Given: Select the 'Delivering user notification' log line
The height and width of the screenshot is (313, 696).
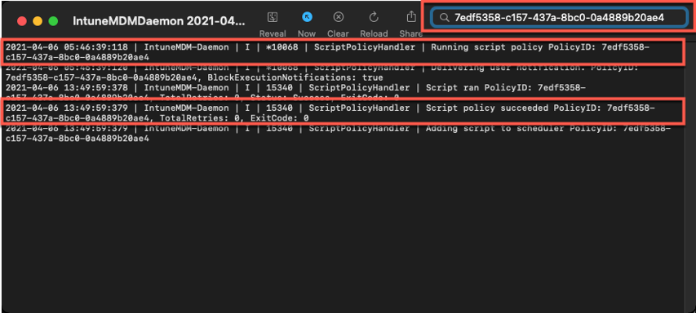Looking at the screenshot, I should [x=321, y=73].
